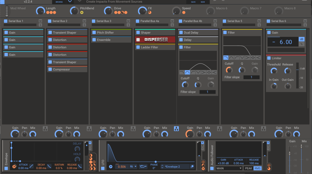312x174 pixels.
Task: Add orange modulation assignment in Envelope panel
Action: 94,162
